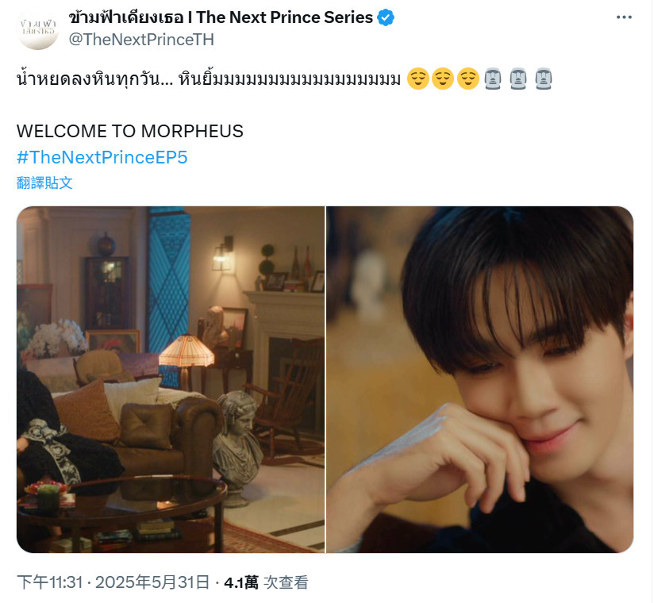The width and height of the screenshot is (654, 603).
Task: Open the @TheNextPrinceTH handle
Action: 141,40
